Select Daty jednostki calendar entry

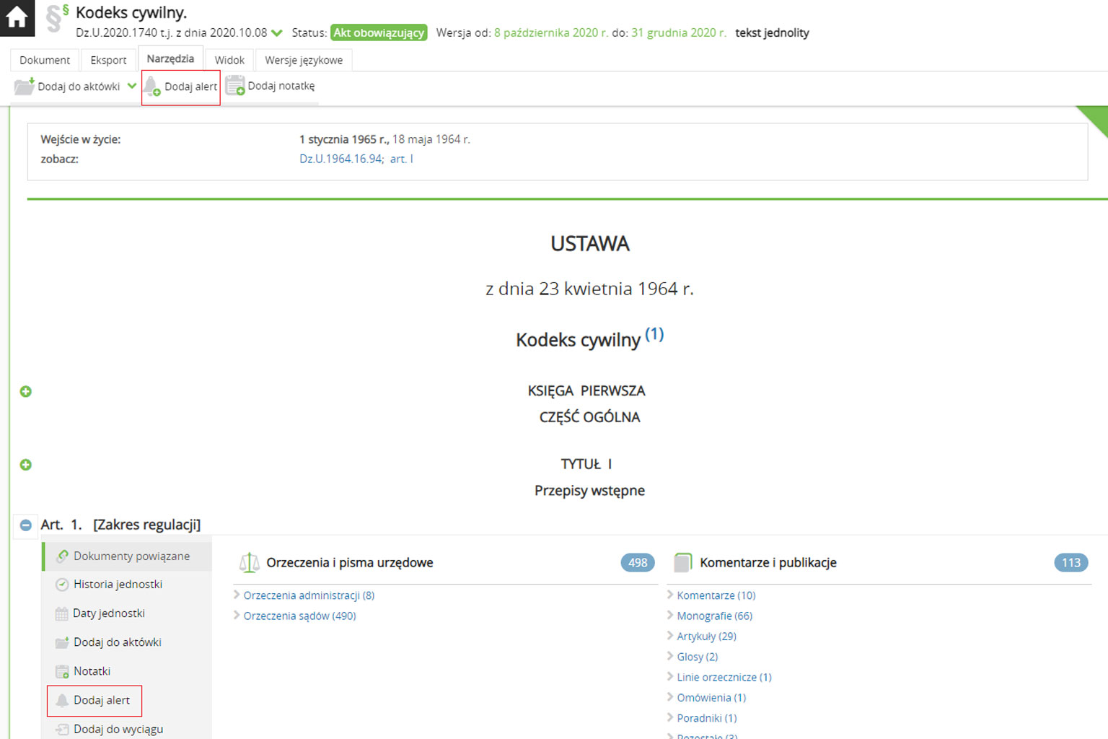pos(108,613)
